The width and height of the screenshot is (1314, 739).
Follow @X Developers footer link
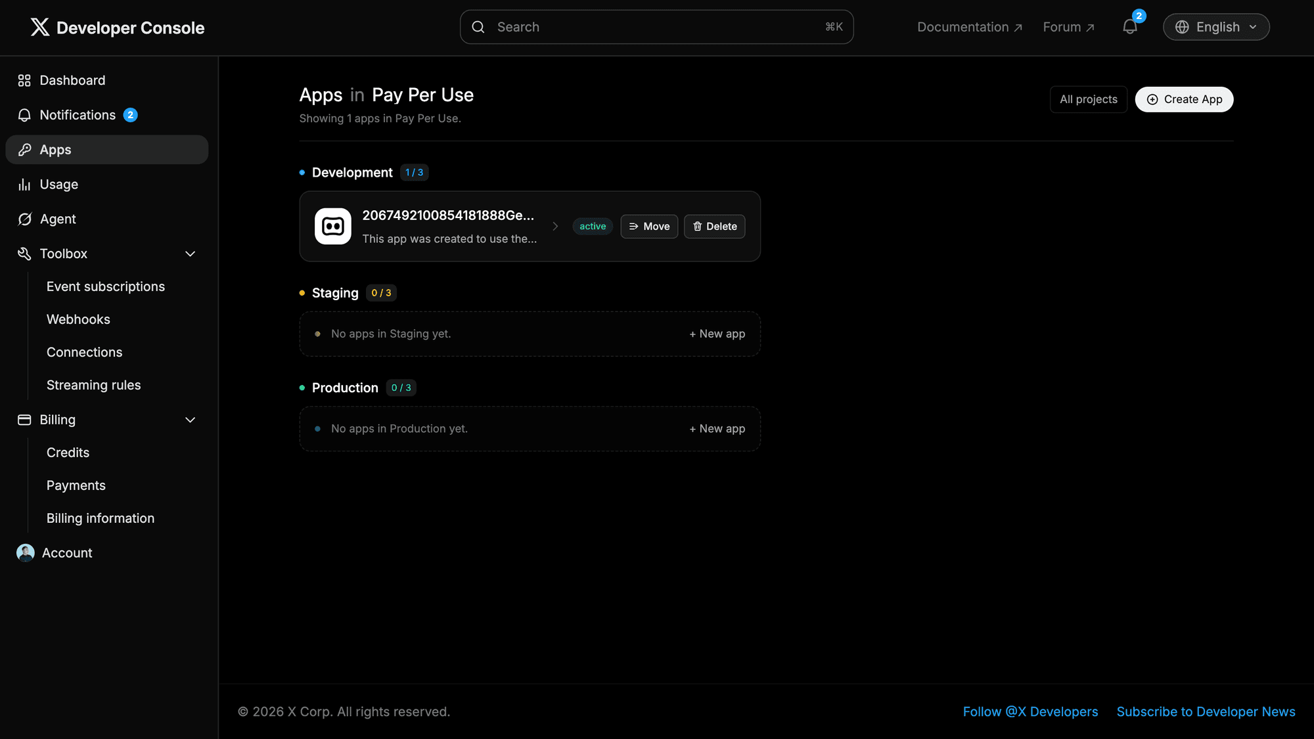(1030, 711)
